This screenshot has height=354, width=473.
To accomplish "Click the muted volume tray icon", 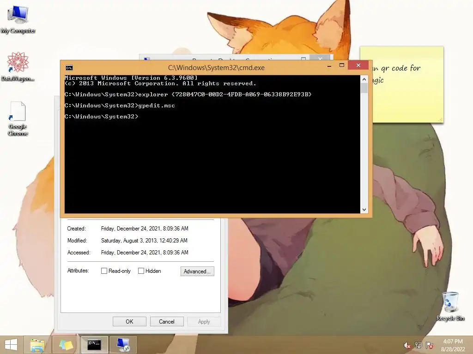I will pyautogui.click(x=407, y=345).
